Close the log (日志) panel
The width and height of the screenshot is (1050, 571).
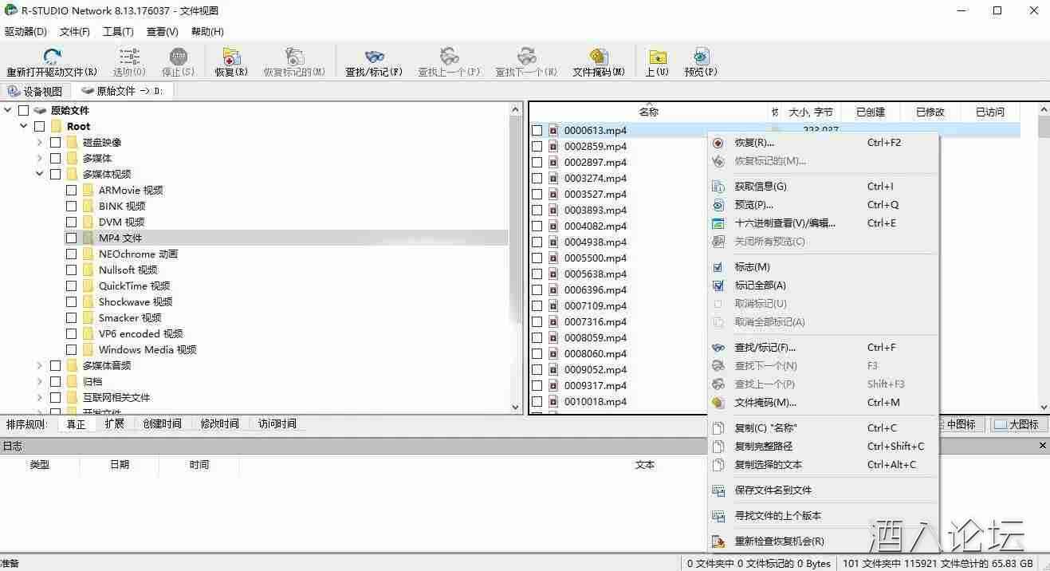click(x=1042, y=446)
